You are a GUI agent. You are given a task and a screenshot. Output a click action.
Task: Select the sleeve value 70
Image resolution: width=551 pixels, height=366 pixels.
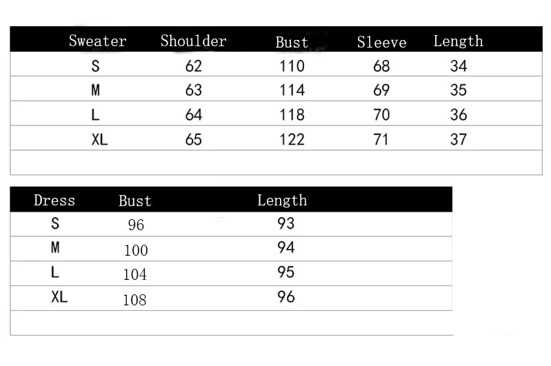point(381,115)
